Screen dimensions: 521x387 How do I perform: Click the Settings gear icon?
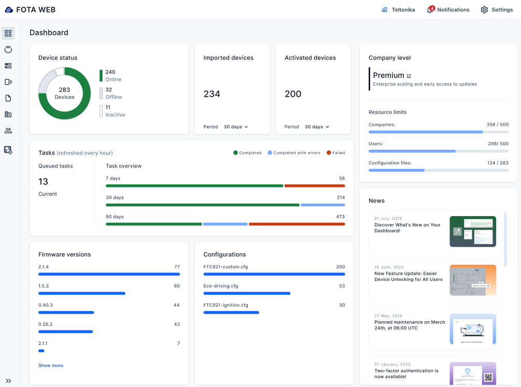(484, 10)
